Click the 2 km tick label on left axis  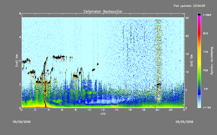pyautogui.click(x=20, y=84)
